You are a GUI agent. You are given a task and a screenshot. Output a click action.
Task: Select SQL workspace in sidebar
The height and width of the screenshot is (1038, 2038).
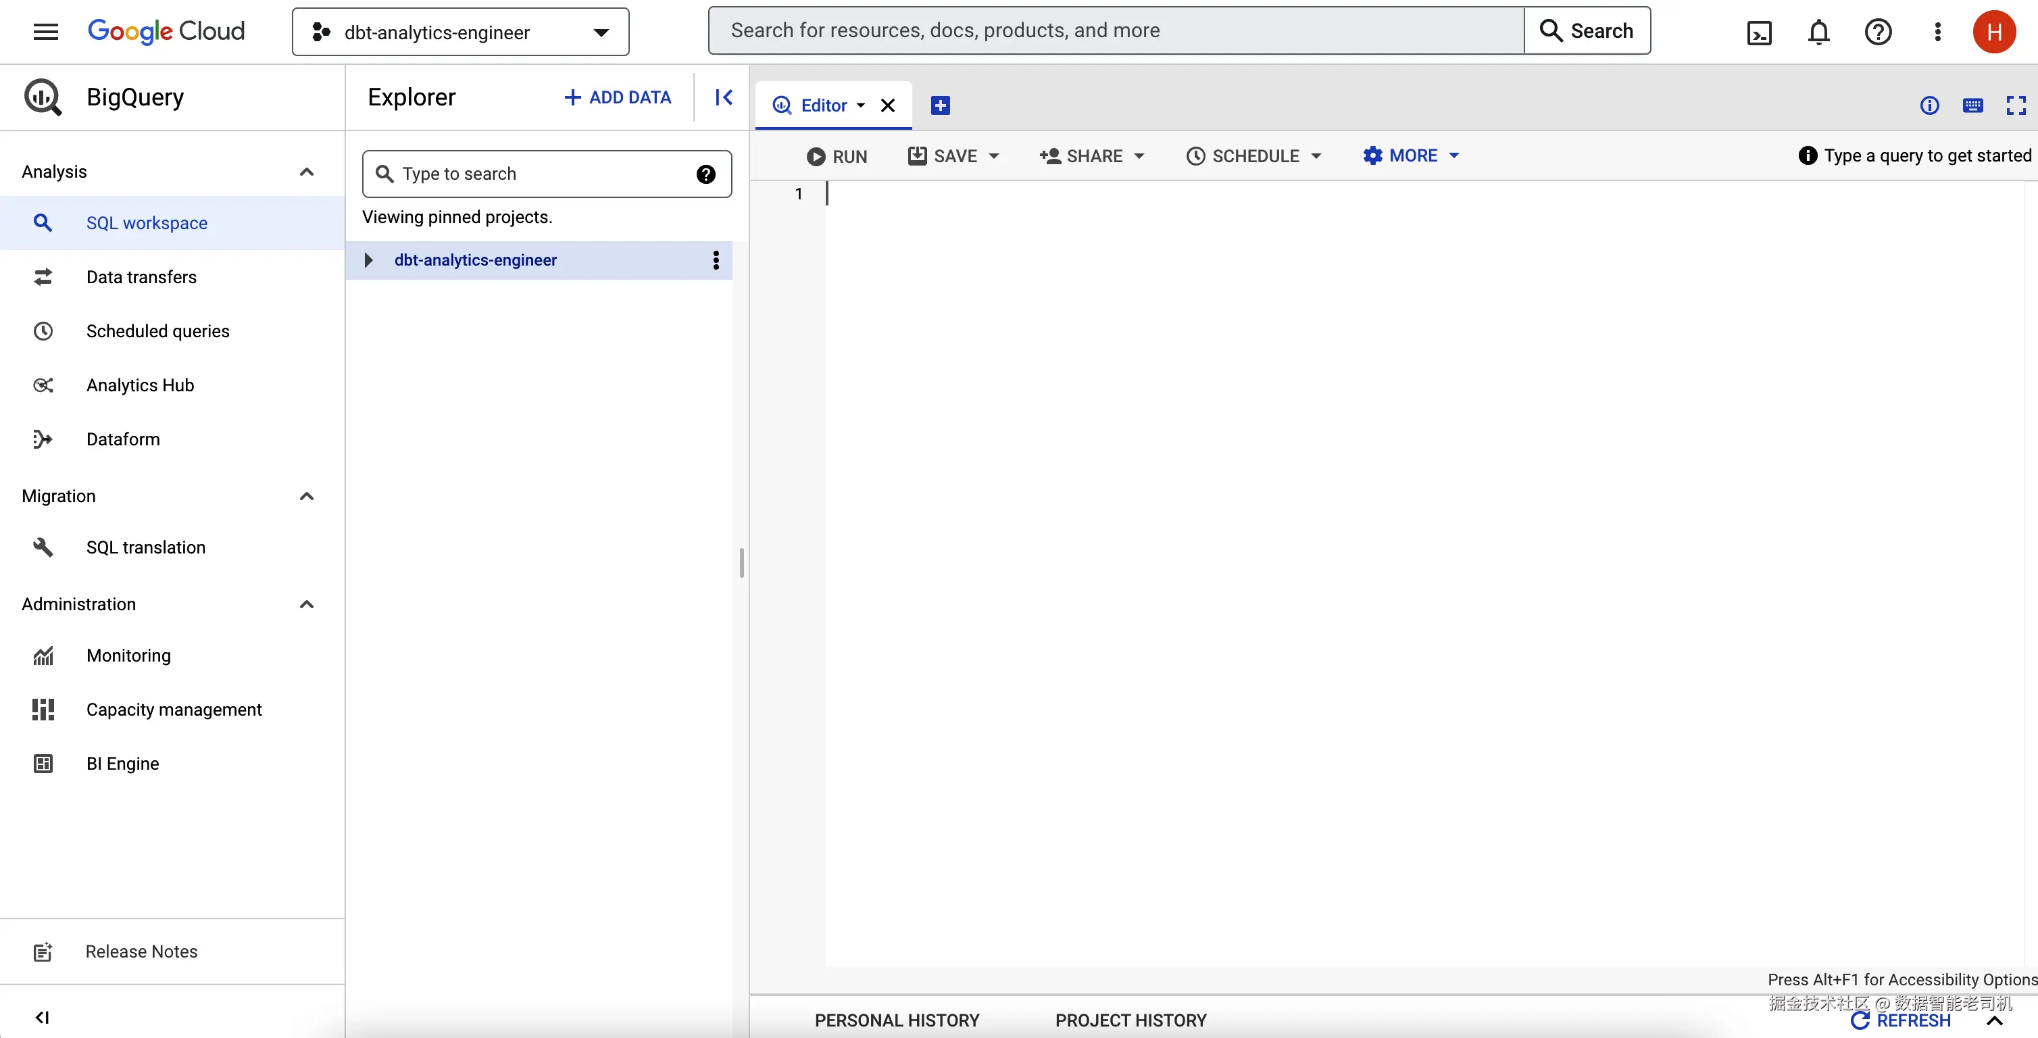pyautogui.click(x=172, y=223)
